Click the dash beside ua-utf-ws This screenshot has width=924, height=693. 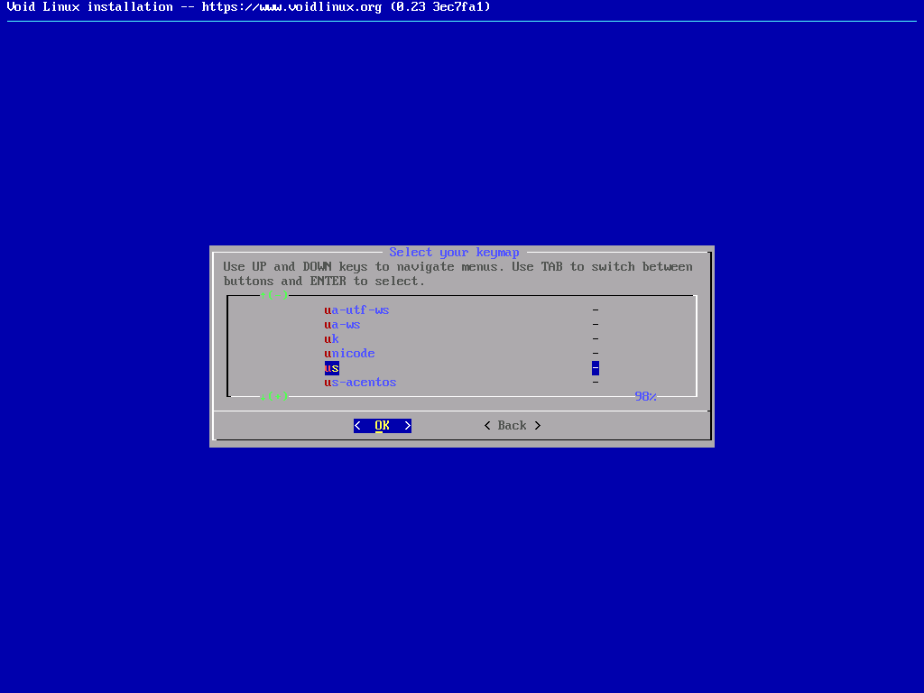pos(596,310)
